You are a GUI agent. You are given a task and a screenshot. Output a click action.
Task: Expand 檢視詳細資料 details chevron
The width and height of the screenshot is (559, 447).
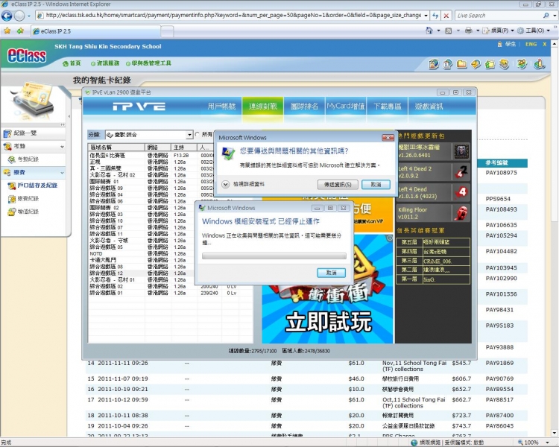(225, 183)
